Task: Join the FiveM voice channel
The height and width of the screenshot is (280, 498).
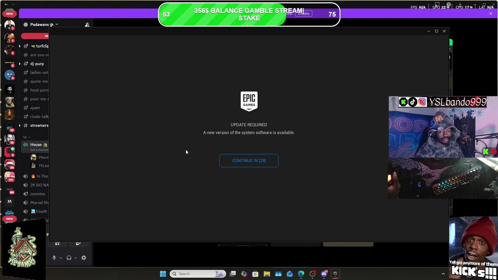Action: (35, 212)
